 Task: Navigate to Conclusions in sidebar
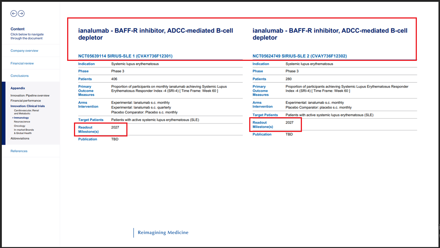pyautogui.click(x=20, y=76)
